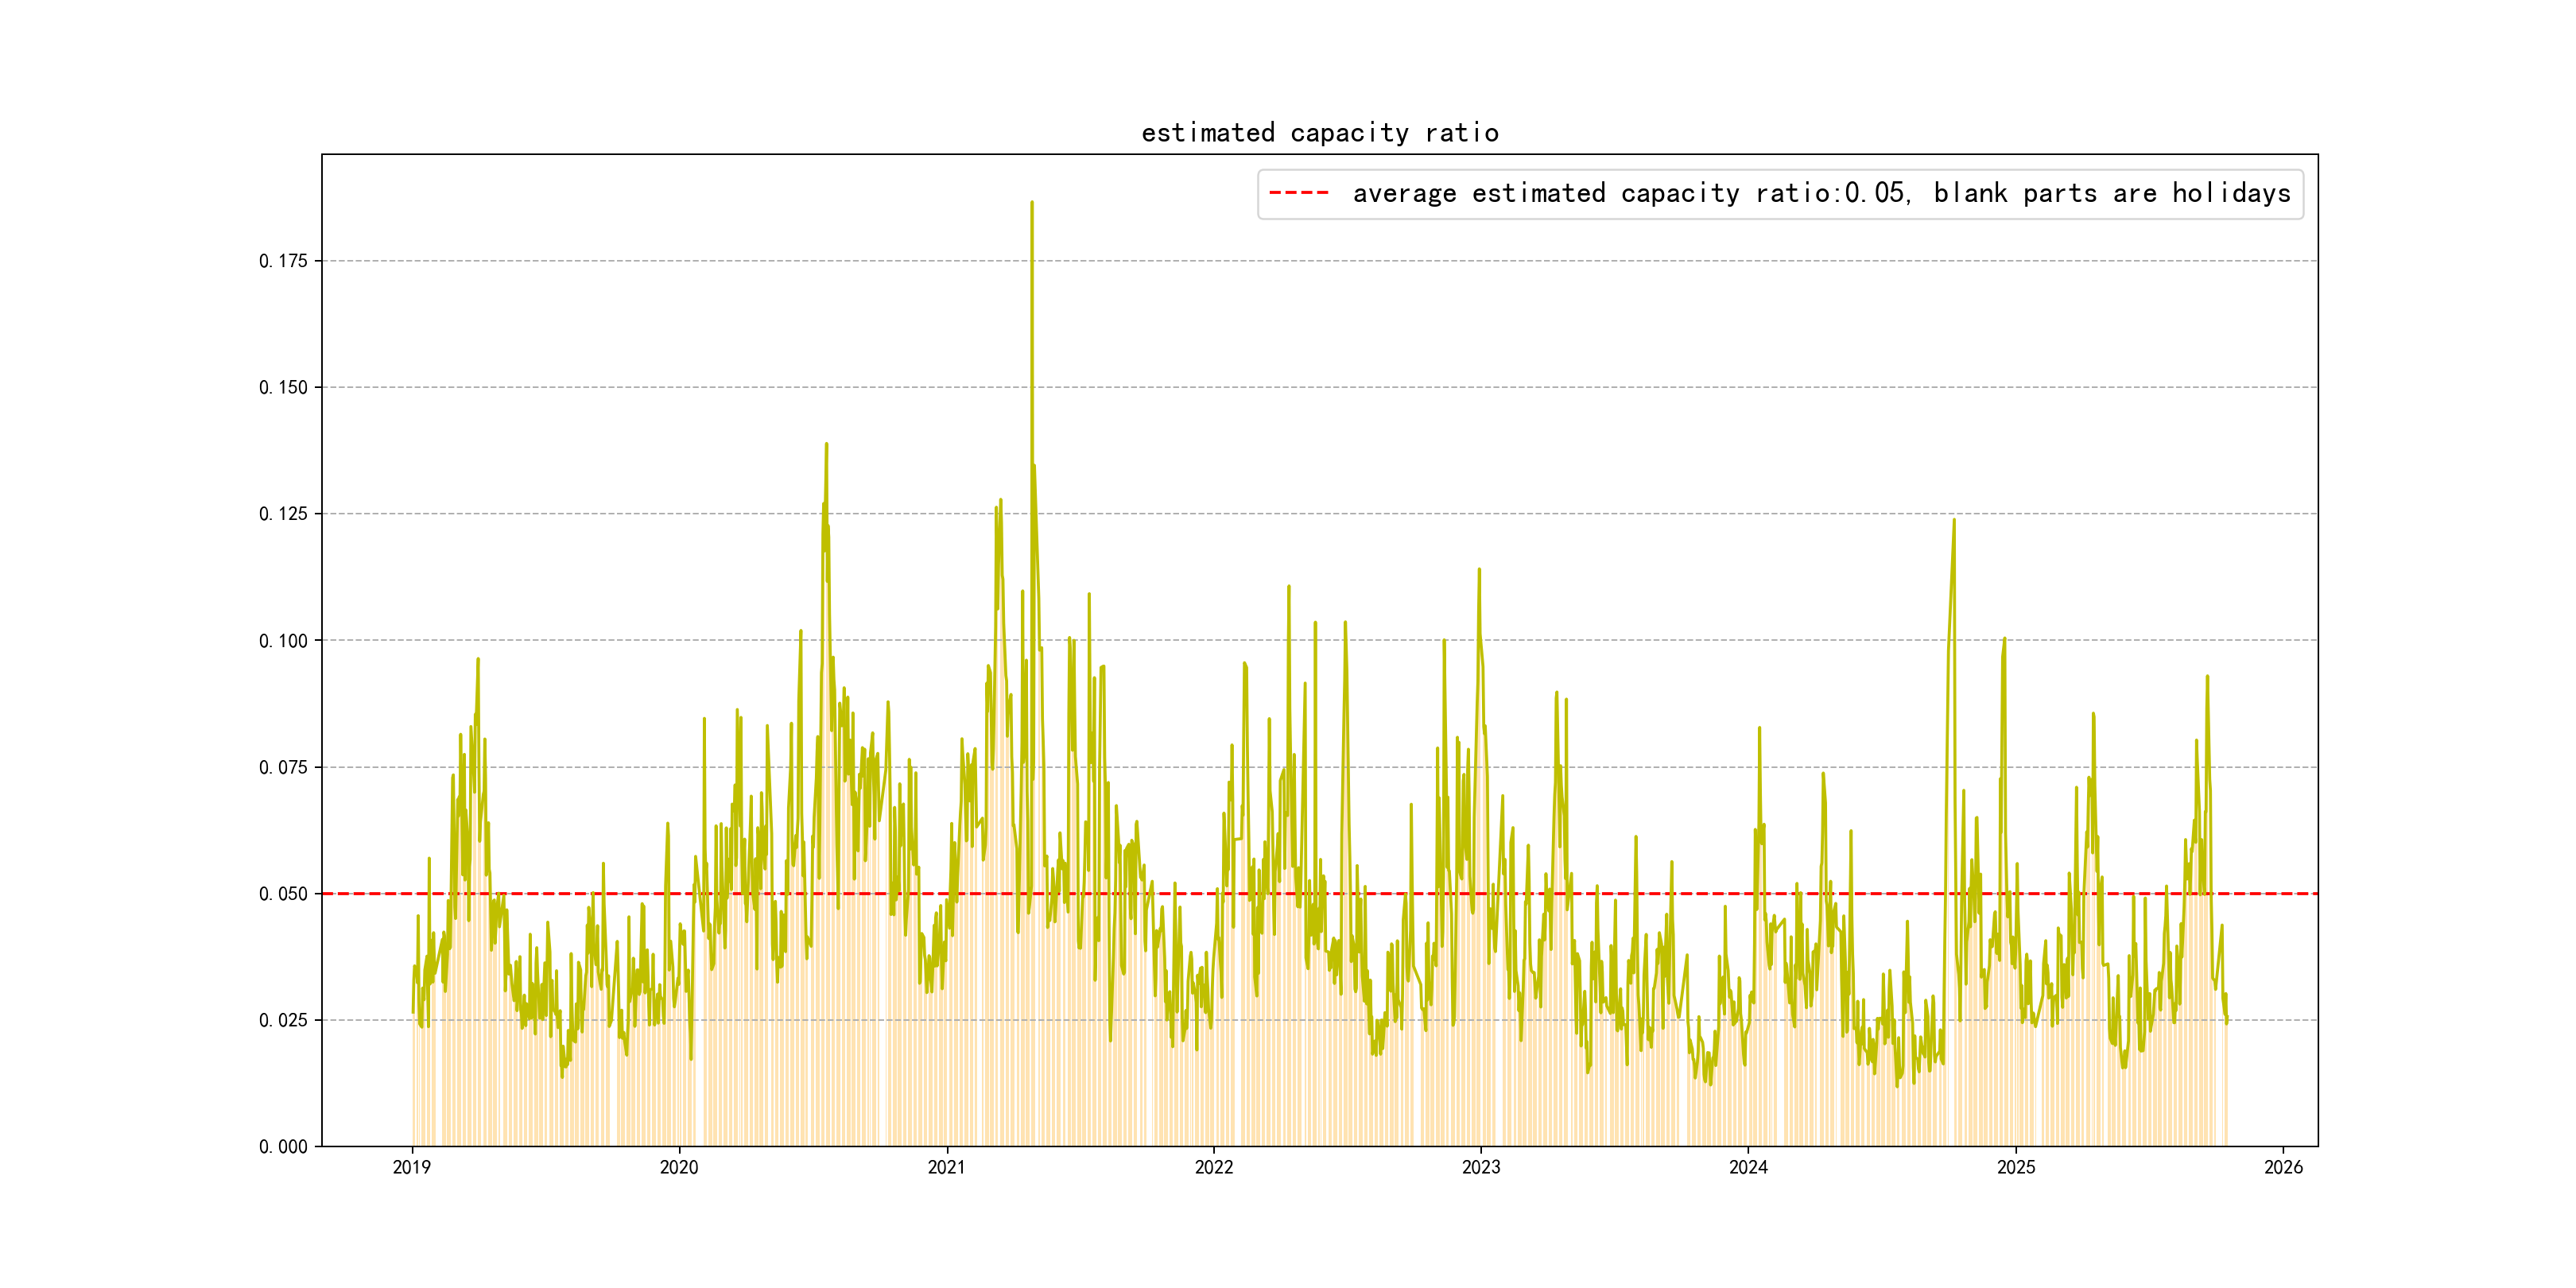Click the legend's red dashed line sample
Image resolution: width=2576 pixels, height=1288 pixels.
point(1298,193)
